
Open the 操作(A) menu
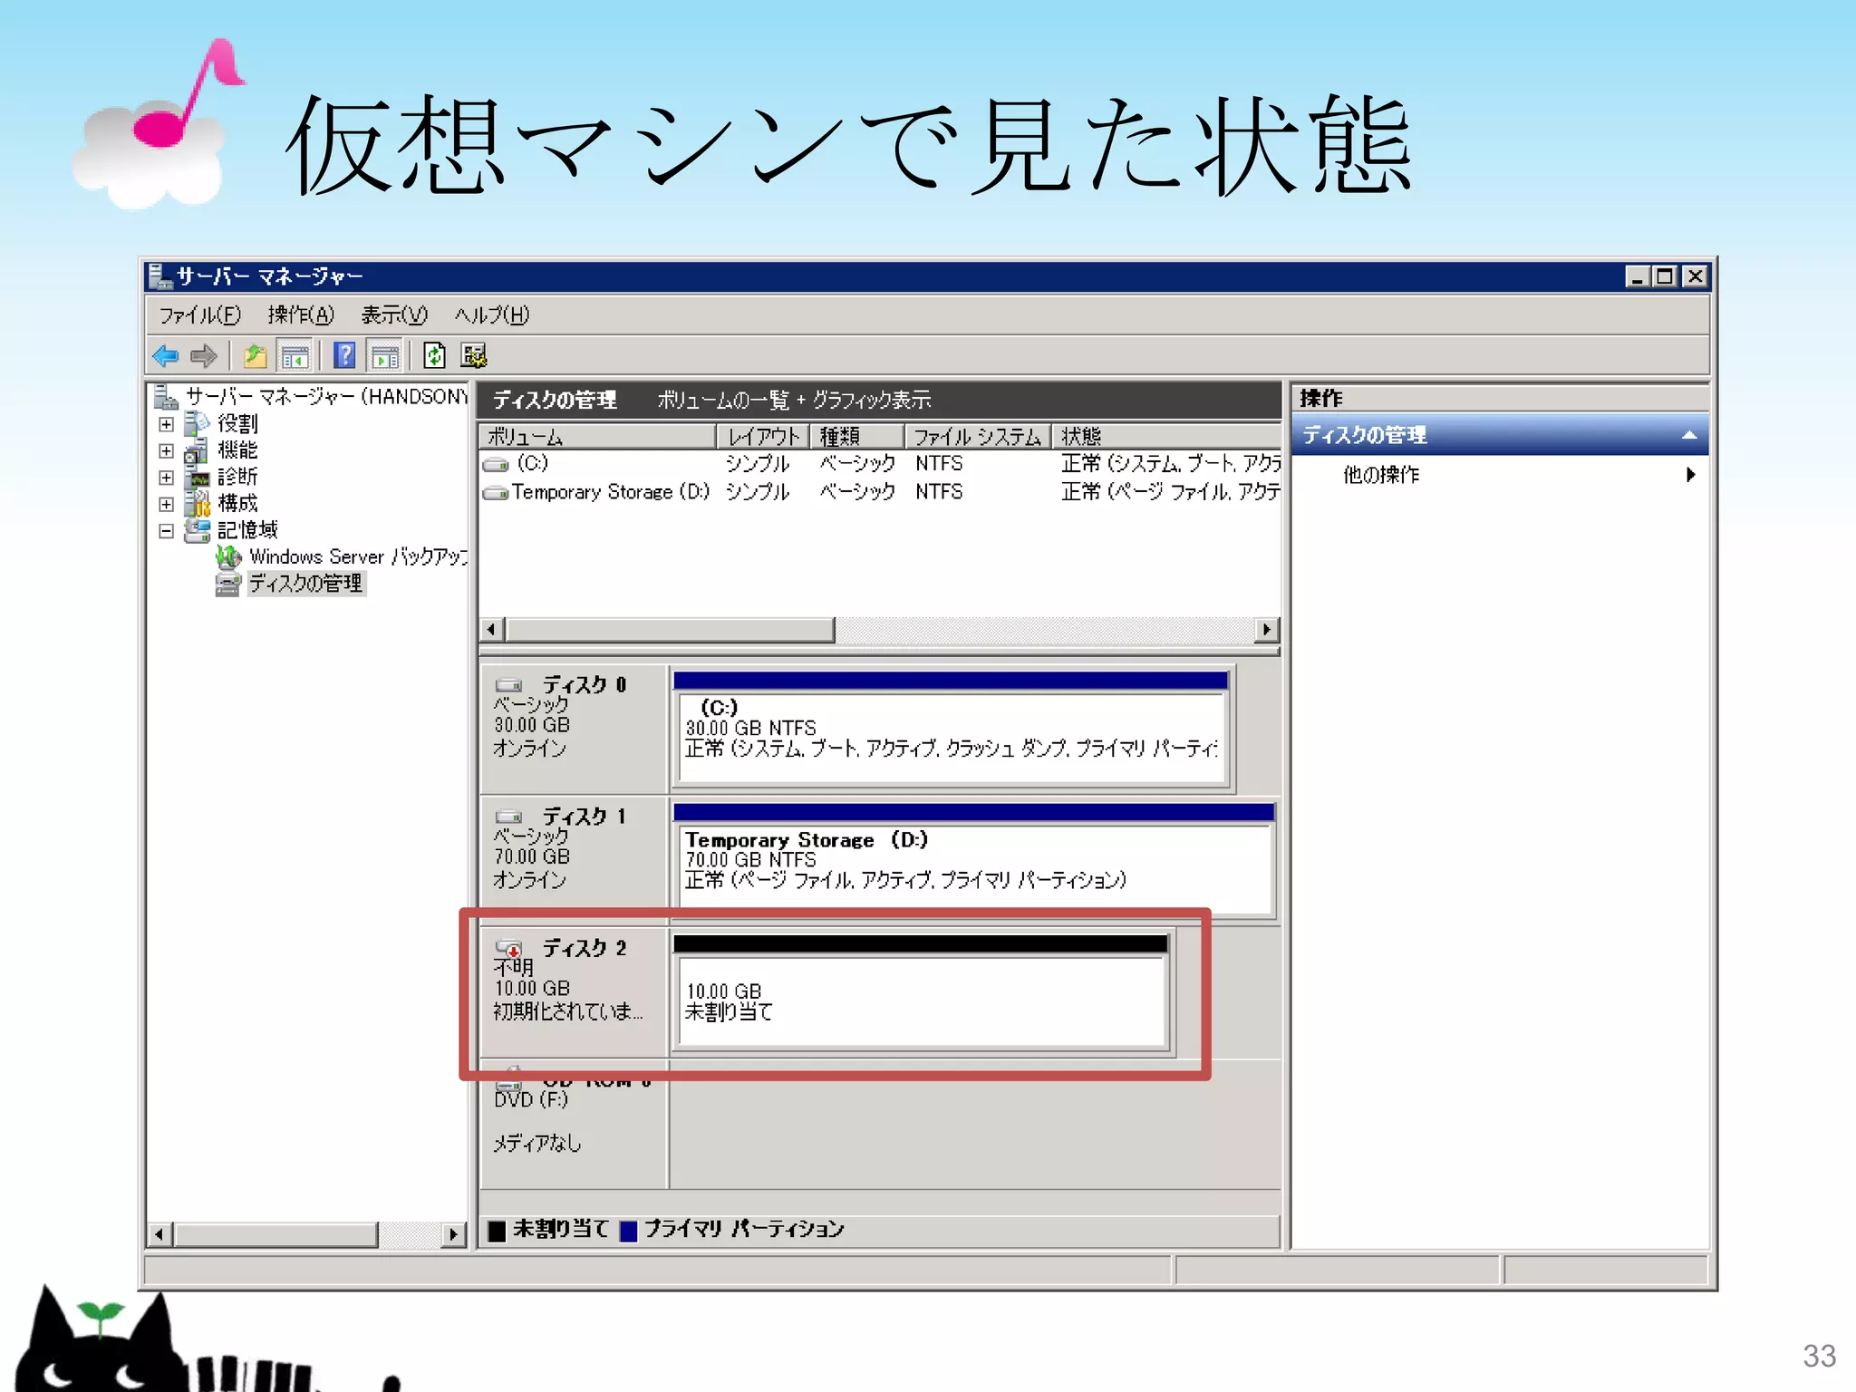point(301,315)
